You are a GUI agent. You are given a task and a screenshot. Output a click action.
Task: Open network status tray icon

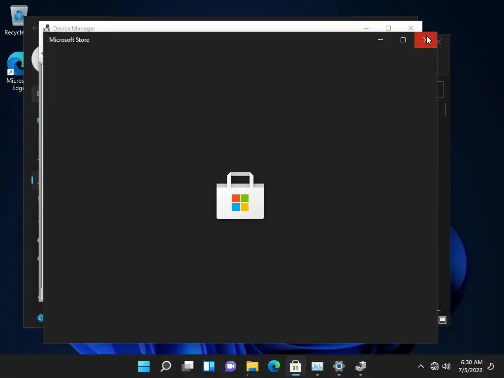434,366
